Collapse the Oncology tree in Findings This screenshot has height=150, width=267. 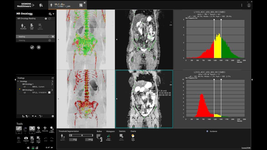click(x=18, y=81)
